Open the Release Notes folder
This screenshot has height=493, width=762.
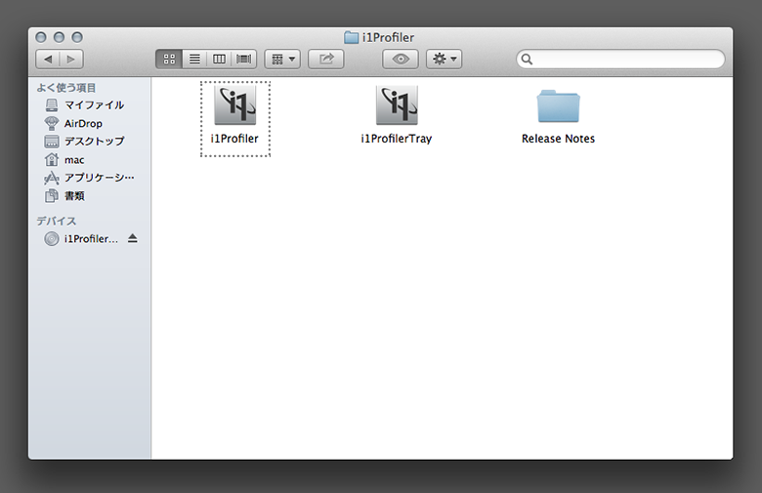[x=558, y=106]
